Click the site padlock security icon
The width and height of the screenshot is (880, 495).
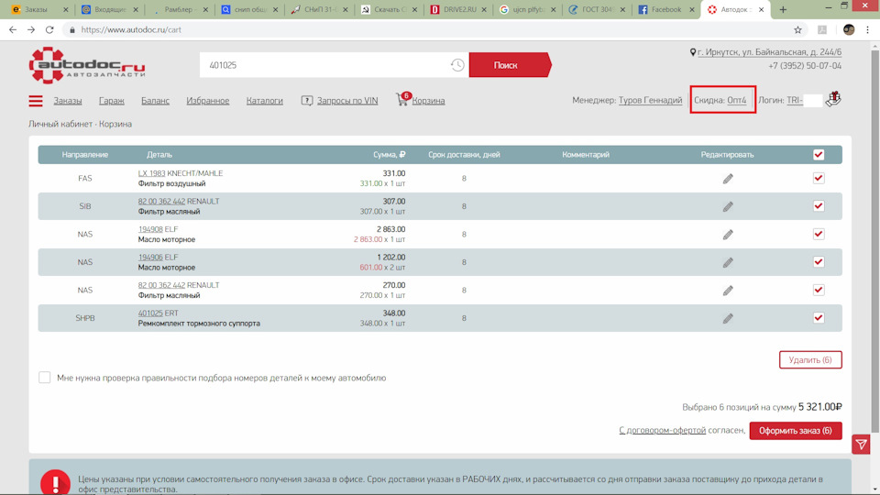pyautogui.click(x=71, y=29)
